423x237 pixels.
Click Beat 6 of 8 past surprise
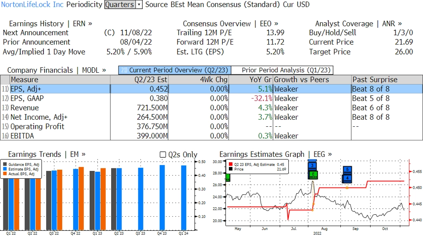point(371,108)
